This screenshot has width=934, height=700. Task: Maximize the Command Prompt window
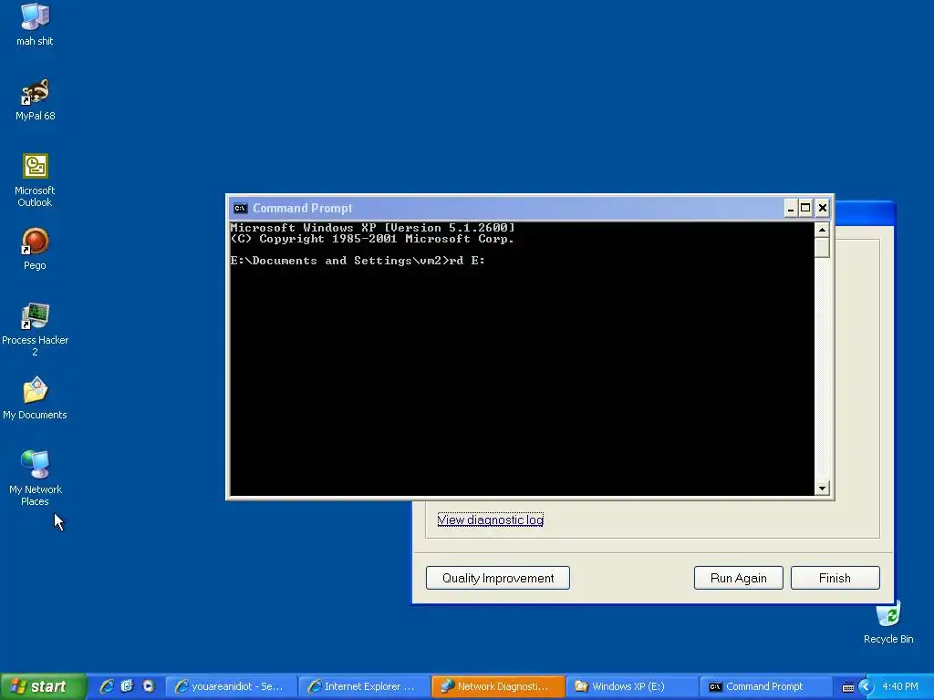tap(805, 209)
